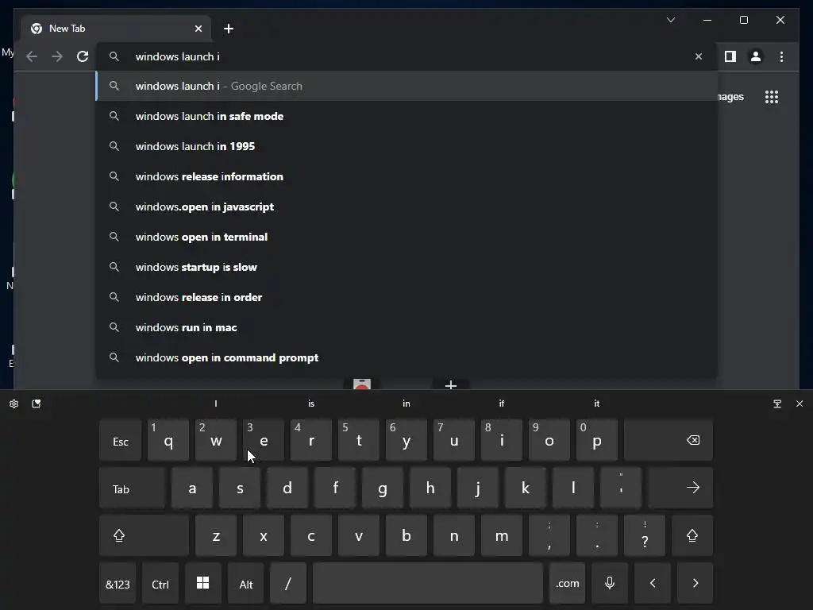813x610 pixels.
Task: Tap the 'n' key on keyboard
Action: tap(453, 535)
